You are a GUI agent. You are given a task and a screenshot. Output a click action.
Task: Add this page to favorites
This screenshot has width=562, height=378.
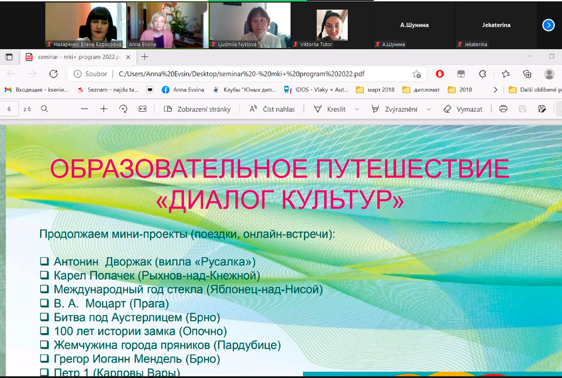[416, 74]
